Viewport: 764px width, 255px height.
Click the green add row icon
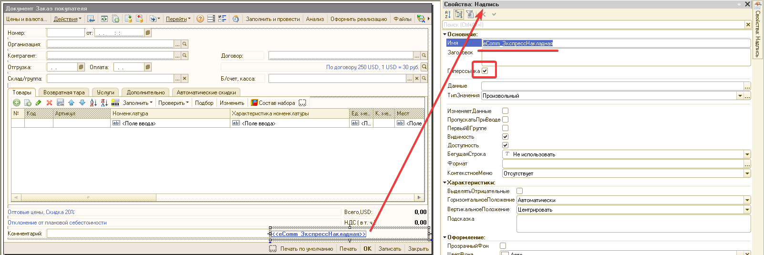click(x=17, y=103)
